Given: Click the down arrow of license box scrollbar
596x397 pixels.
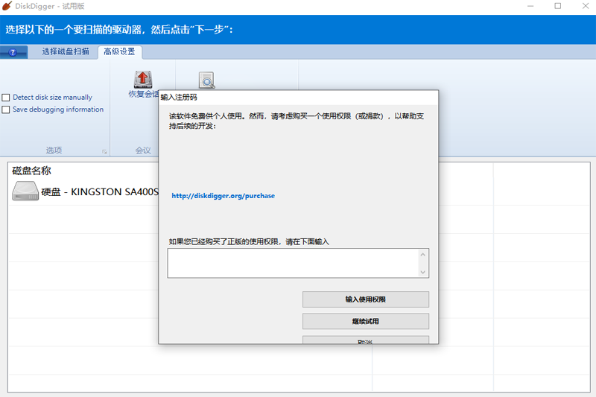Looking at the screenshot, I should tap(422, 272).
